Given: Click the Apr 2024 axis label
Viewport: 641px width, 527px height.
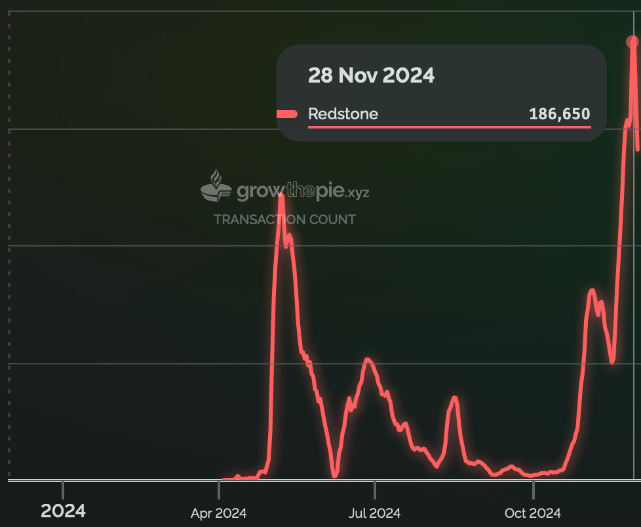Looking at the screenshot, I should 219,513.
